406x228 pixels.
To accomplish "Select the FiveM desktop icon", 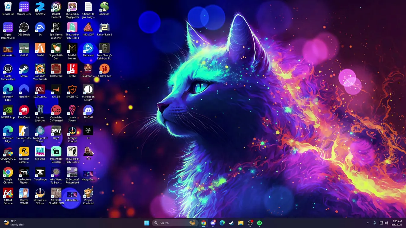I will tap(40, 50).
